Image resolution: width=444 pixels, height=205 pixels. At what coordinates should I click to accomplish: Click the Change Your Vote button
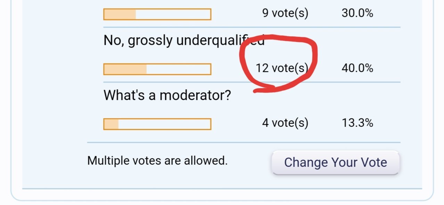click(x=336, y=162)
